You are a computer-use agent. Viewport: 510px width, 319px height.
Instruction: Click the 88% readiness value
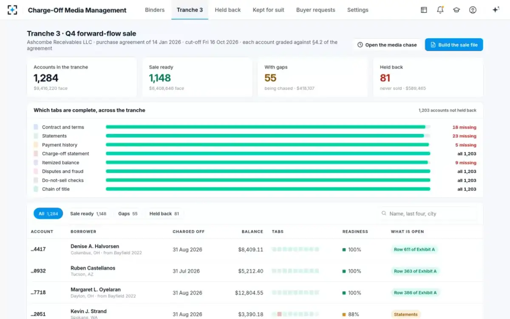point(354,314)
